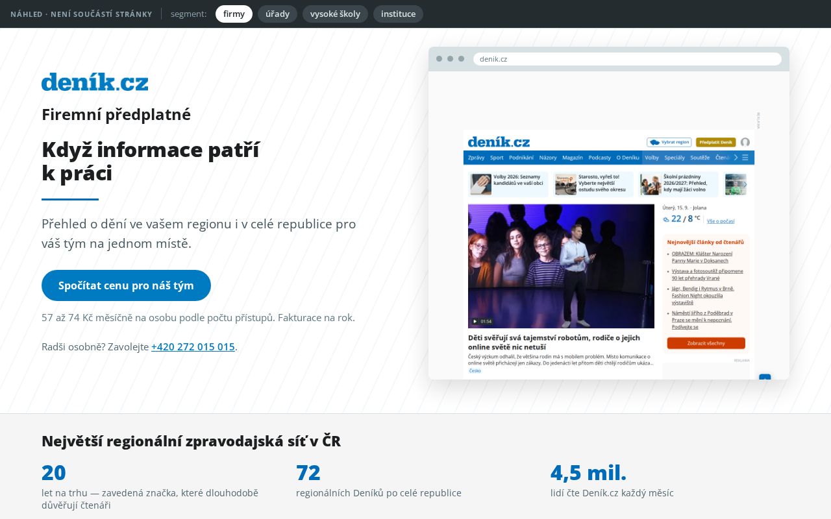Click the heading "Když informace patří k práci"
This screenshot has width=831, height=519.
150,162
